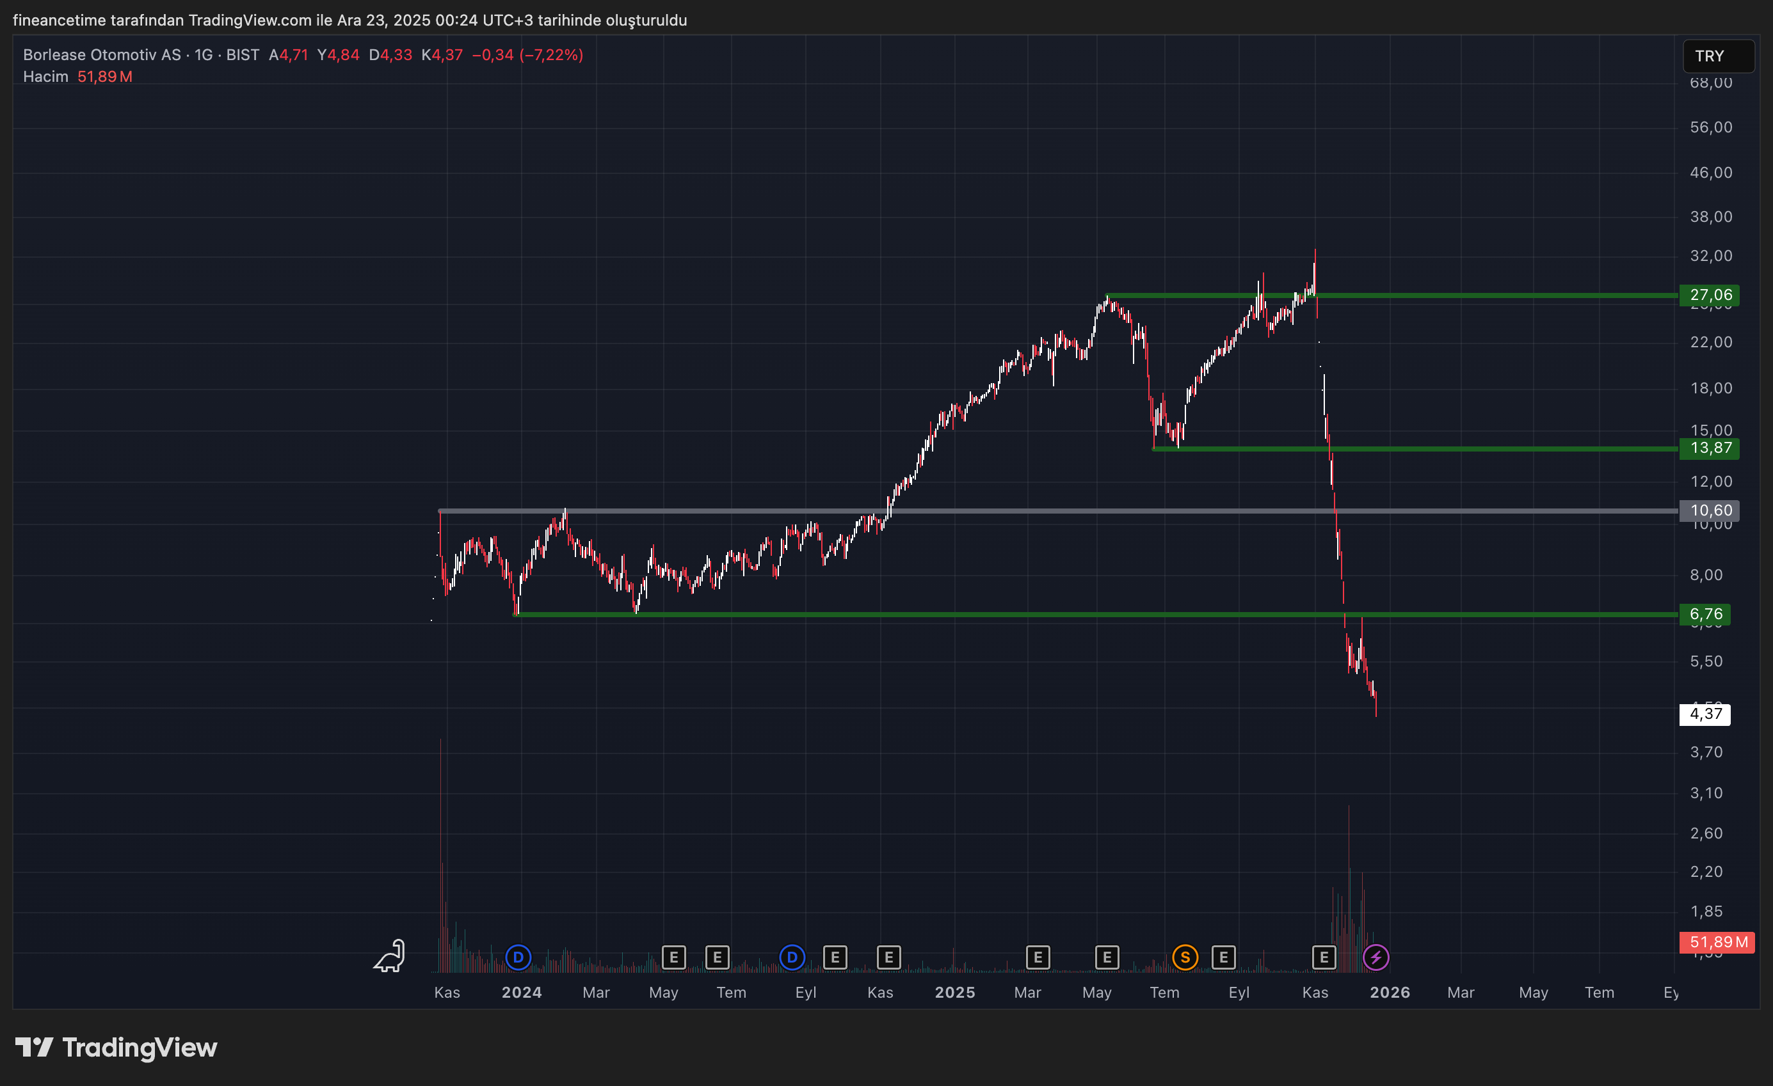The height and width of the screenshot is (1086, 1773).
Task: Click the TradingView logo at the bottom
Action: click(116, 1047)
